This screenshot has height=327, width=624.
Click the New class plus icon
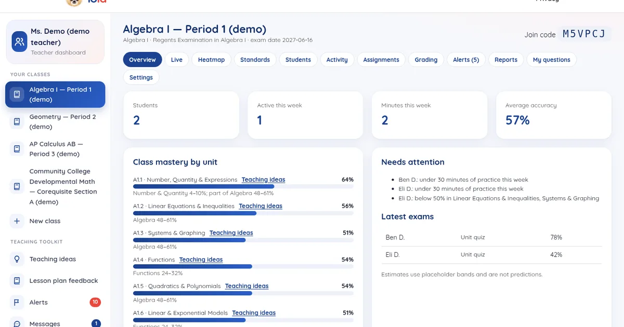click(x=17, y=221)
